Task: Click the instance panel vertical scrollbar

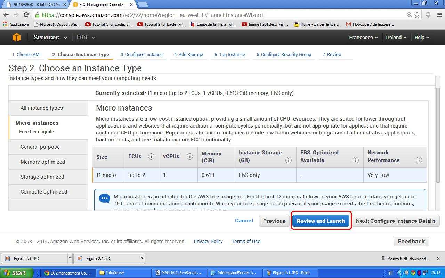Action: (438, 134)
